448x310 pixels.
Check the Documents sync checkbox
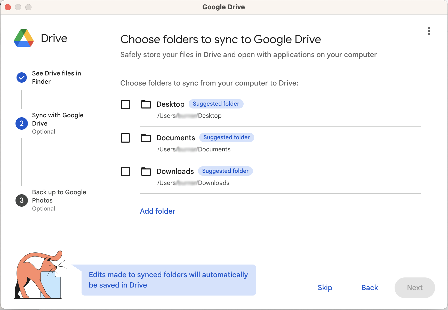[125, 138]
